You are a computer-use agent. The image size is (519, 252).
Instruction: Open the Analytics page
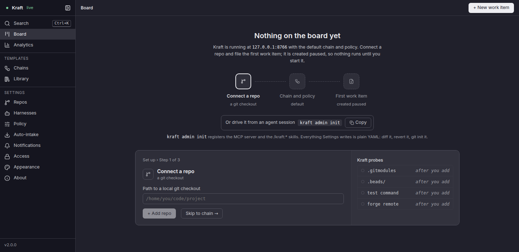tap(37, 45)
